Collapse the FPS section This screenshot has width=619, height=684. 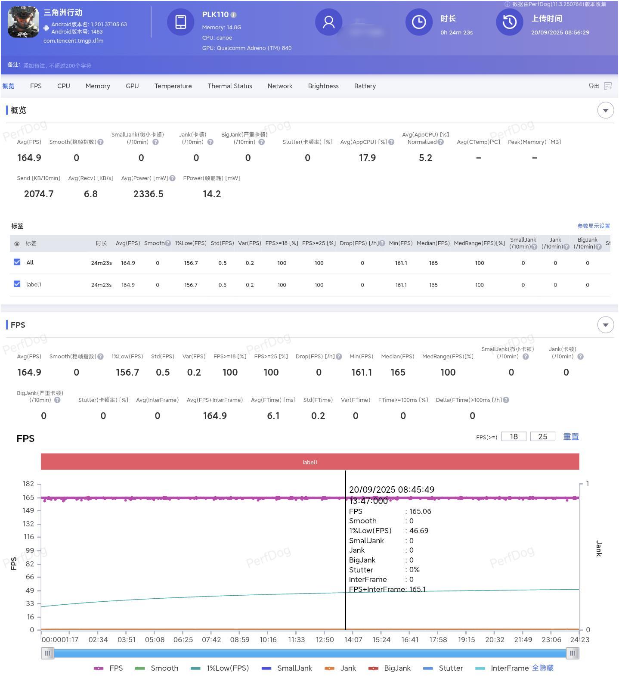click(x=605, y=325)
